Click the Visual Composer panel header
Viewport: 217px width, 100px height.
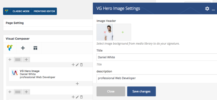tap(48, 39)
